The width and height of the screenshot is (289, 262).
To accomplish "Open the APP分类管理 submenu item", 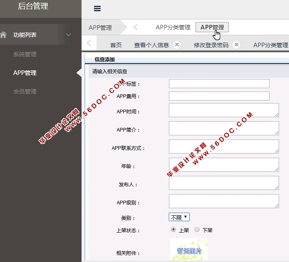I will pyautogui.click(x=173, y=27).
